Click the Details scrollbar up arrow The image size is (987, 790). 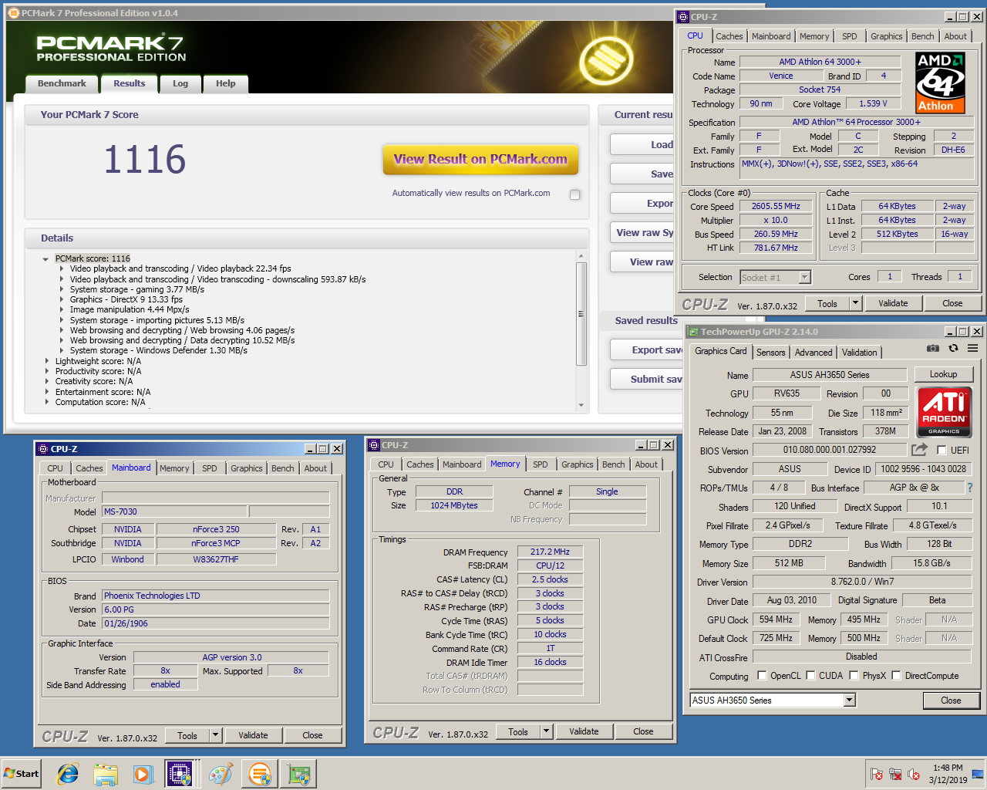point(581,255)
